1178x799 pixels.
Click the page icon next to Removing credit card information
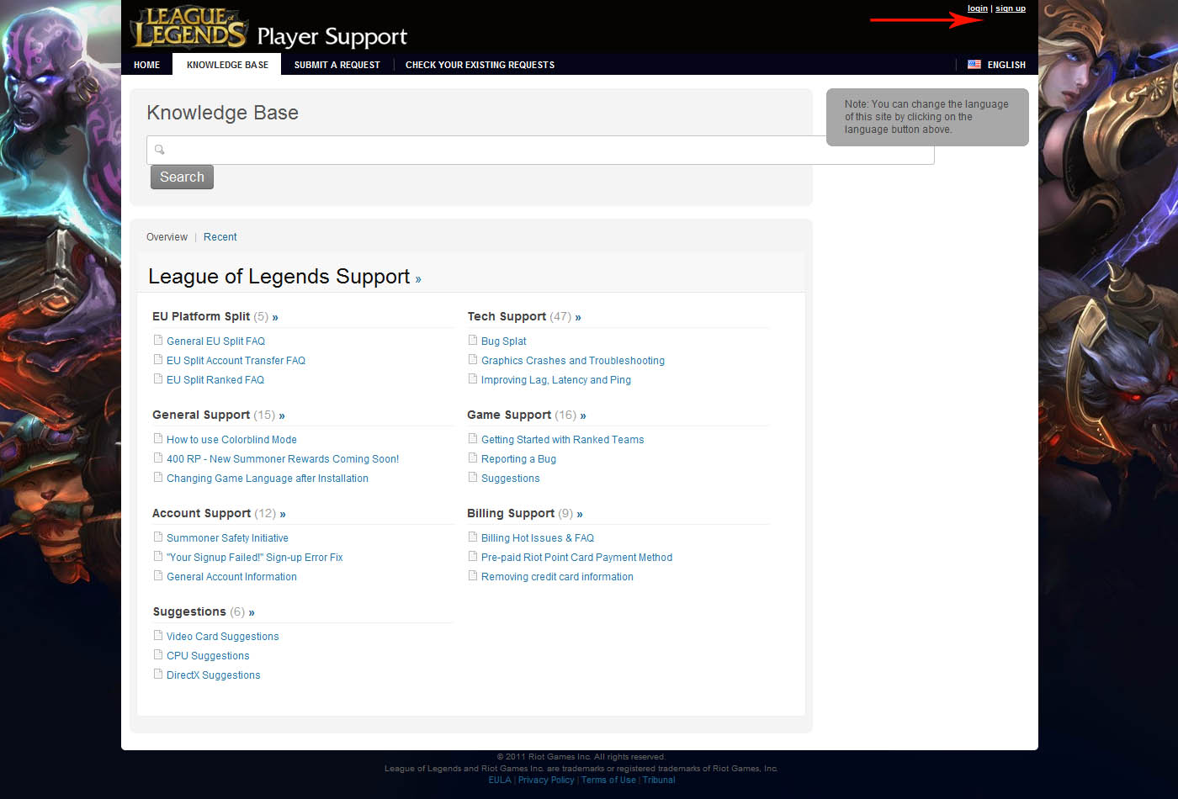coord(473,575)
